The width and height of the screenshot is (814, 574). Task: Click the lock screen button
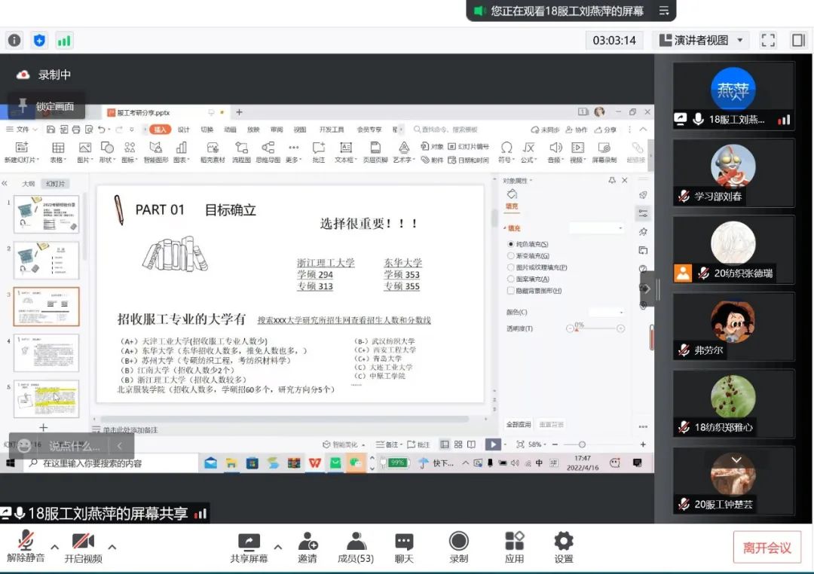(x=47, y=106)
